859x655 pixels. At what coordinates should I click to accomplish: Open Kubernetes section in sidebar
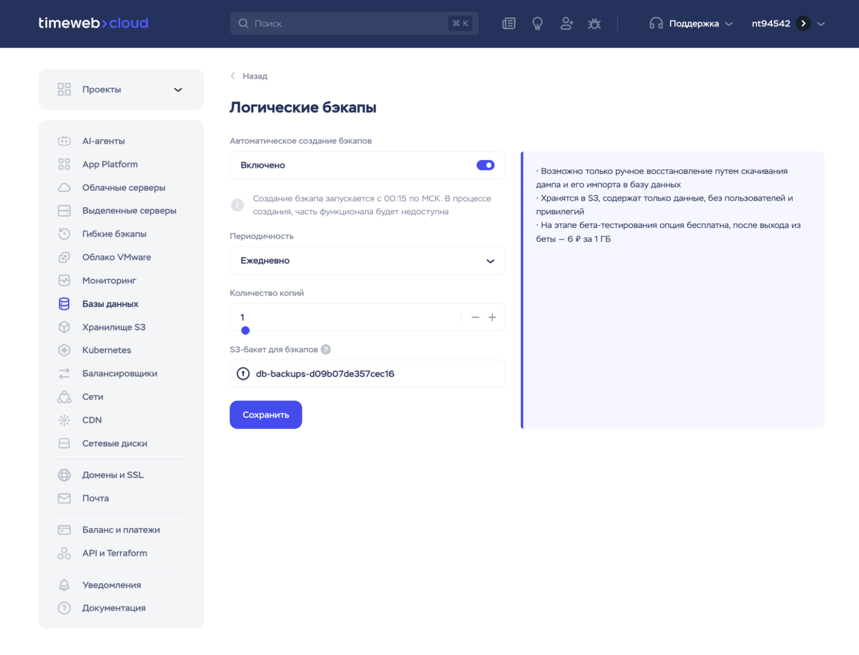(107, 350)
